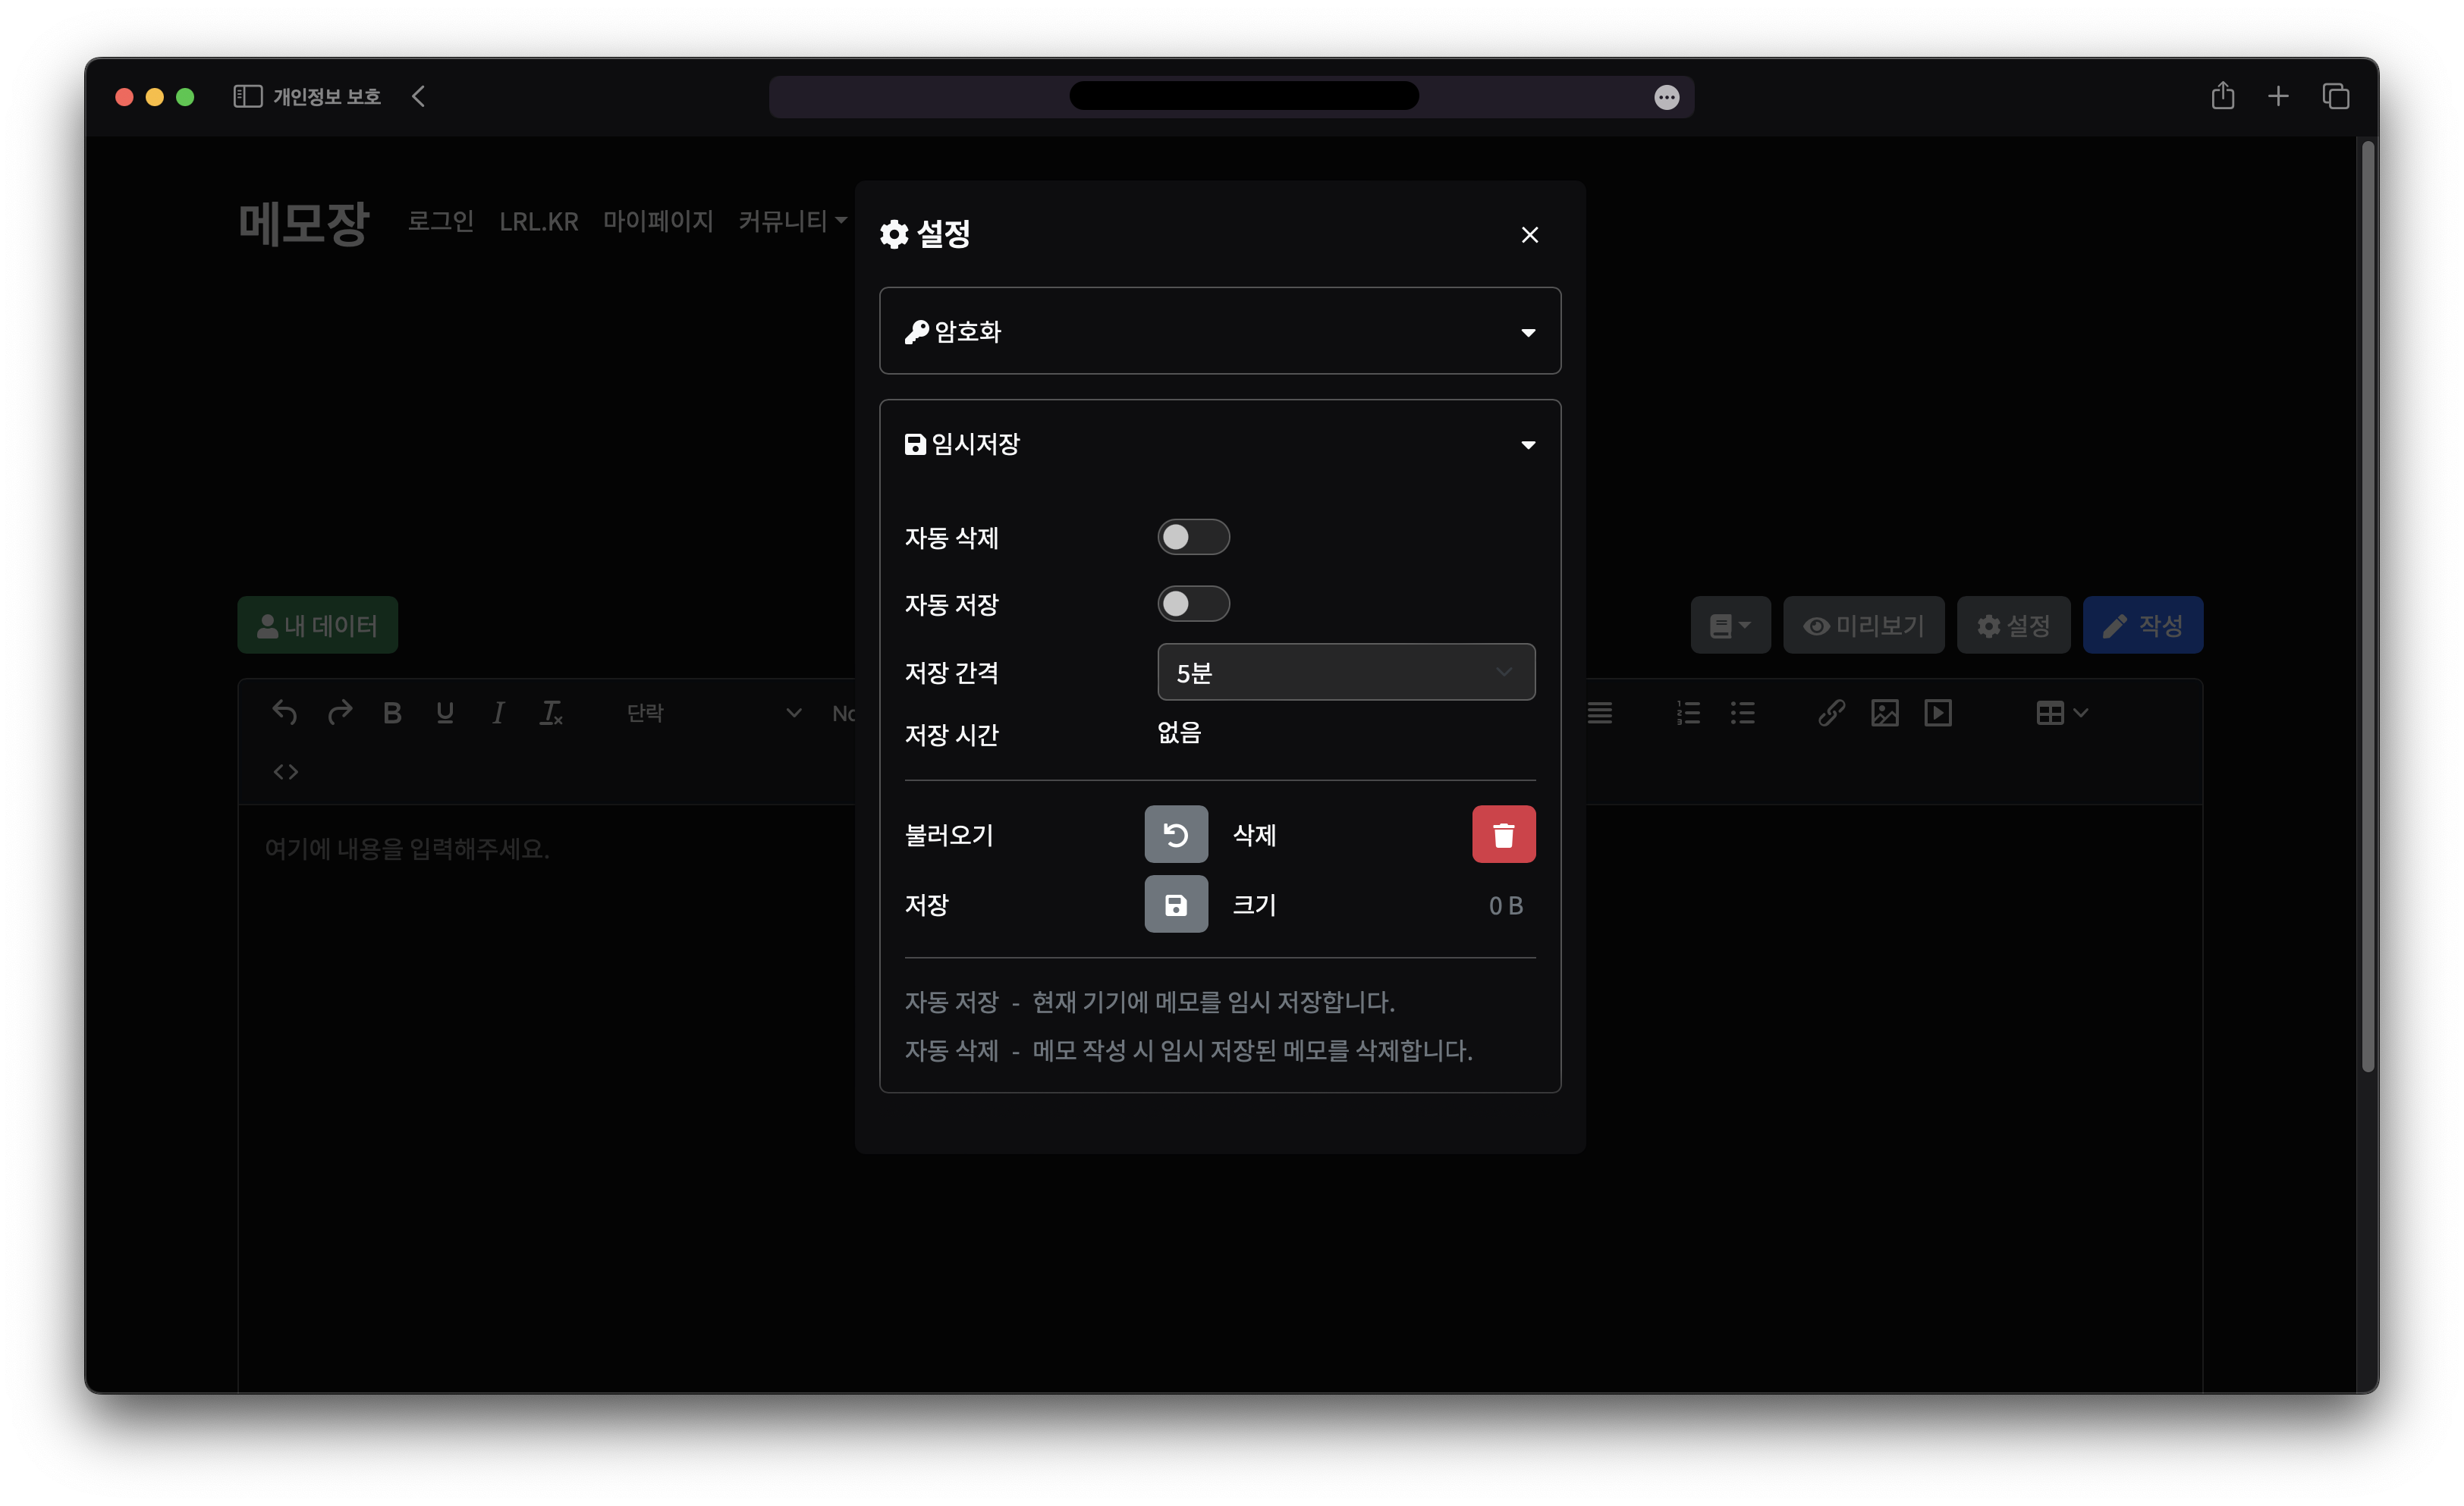Image resolution: width=2464 pixels, height=1506 pixels.
Task: Click the 저장 floppy disk save button
Action: 1175,903
